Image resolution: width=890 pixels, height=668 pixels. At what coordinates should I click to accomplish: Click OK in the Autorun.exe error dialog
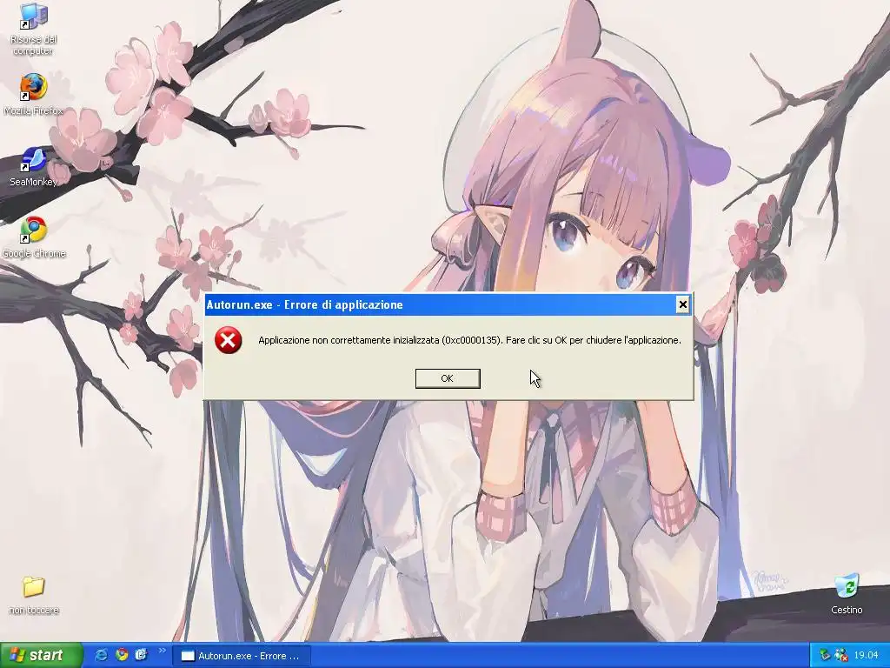click(x=448, y=378)
